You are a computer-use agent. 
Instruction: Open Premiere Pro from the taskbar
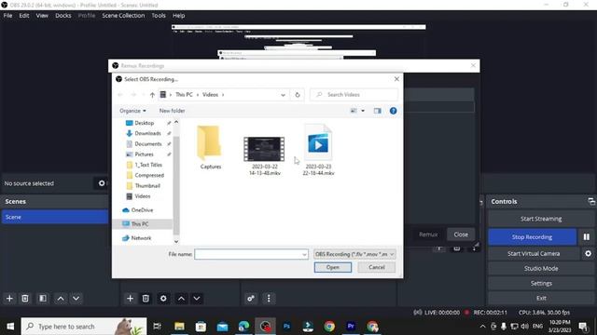[x=351, y=327]
